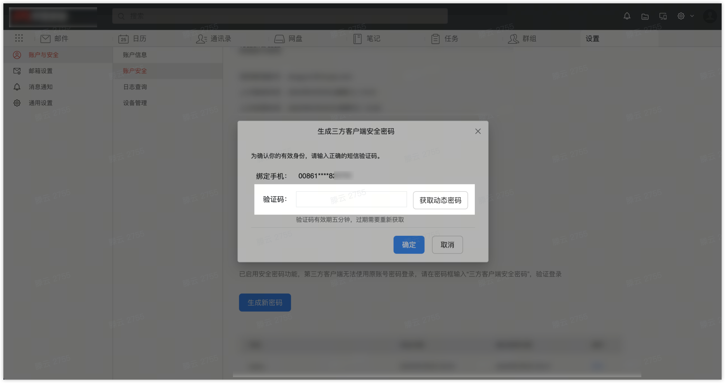Click the blurred logo in top left
725x383 pixels.
(x=53, y=17)
